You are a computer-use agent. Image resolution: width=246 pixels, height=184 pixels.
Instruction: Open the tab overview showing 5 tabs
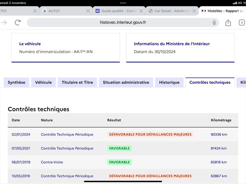242,22
